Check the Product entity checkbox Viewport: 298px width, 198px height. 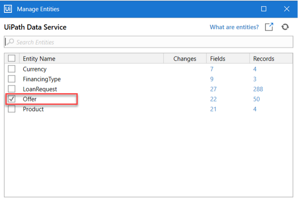[12, 109]
